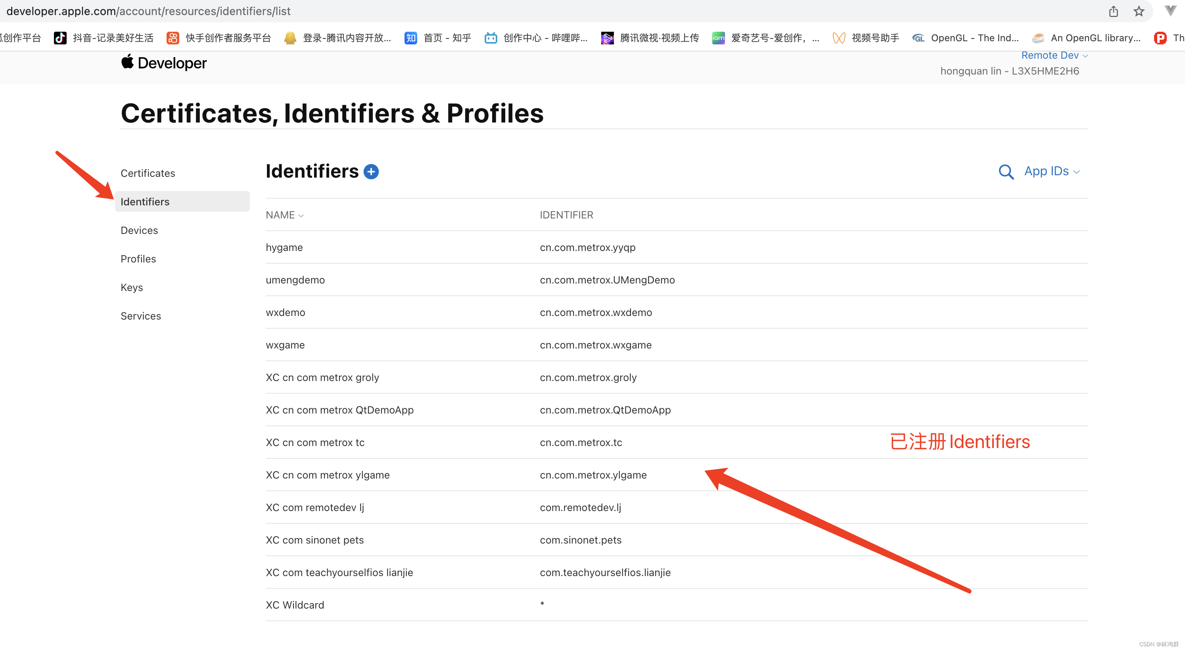
Task: Click identifier cn.com.metrox.UMengDemo
Action: click(607, 280)
